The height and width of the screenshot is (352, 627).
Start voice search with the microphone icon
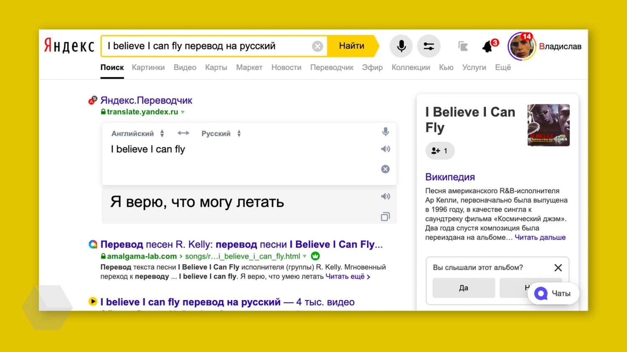point(401,46)
